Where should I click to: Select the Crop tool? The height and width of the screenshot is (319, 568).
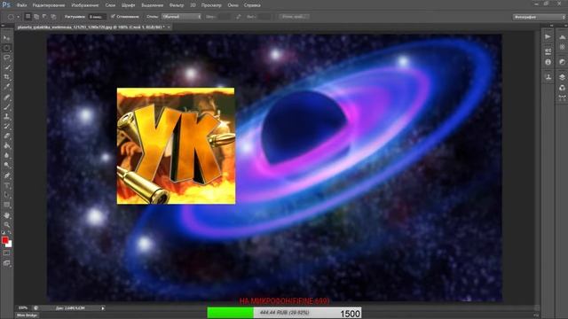click(x=6, y=77)
